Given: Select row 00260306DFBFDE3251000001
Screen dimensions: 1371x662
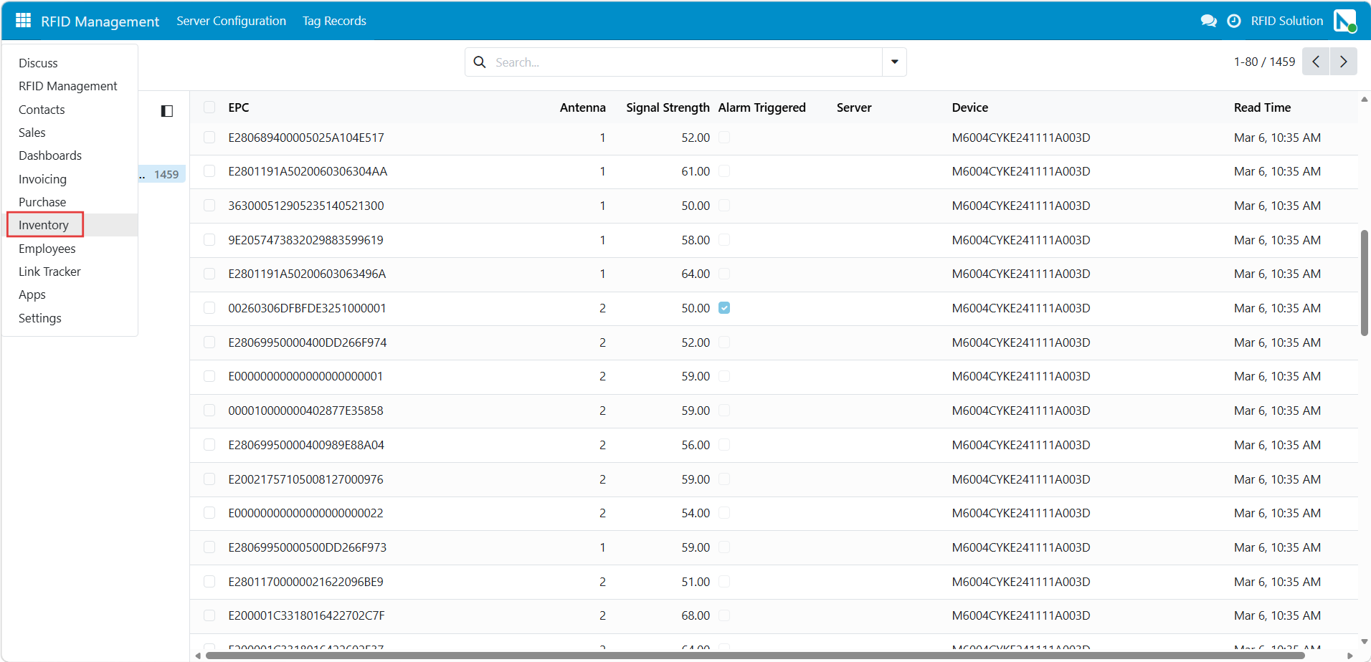Looking at the screenshot, I should tap(209, 308).
